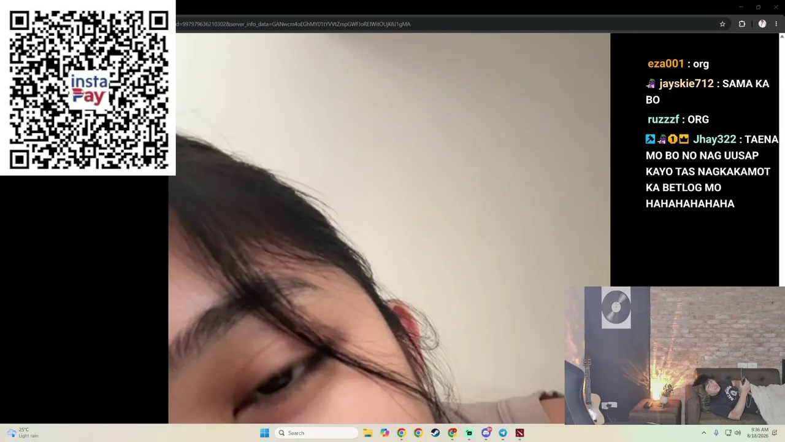Click the InstaPay QR code image
785x442 pixels.
pyautogui.click(x=88, y=88)
